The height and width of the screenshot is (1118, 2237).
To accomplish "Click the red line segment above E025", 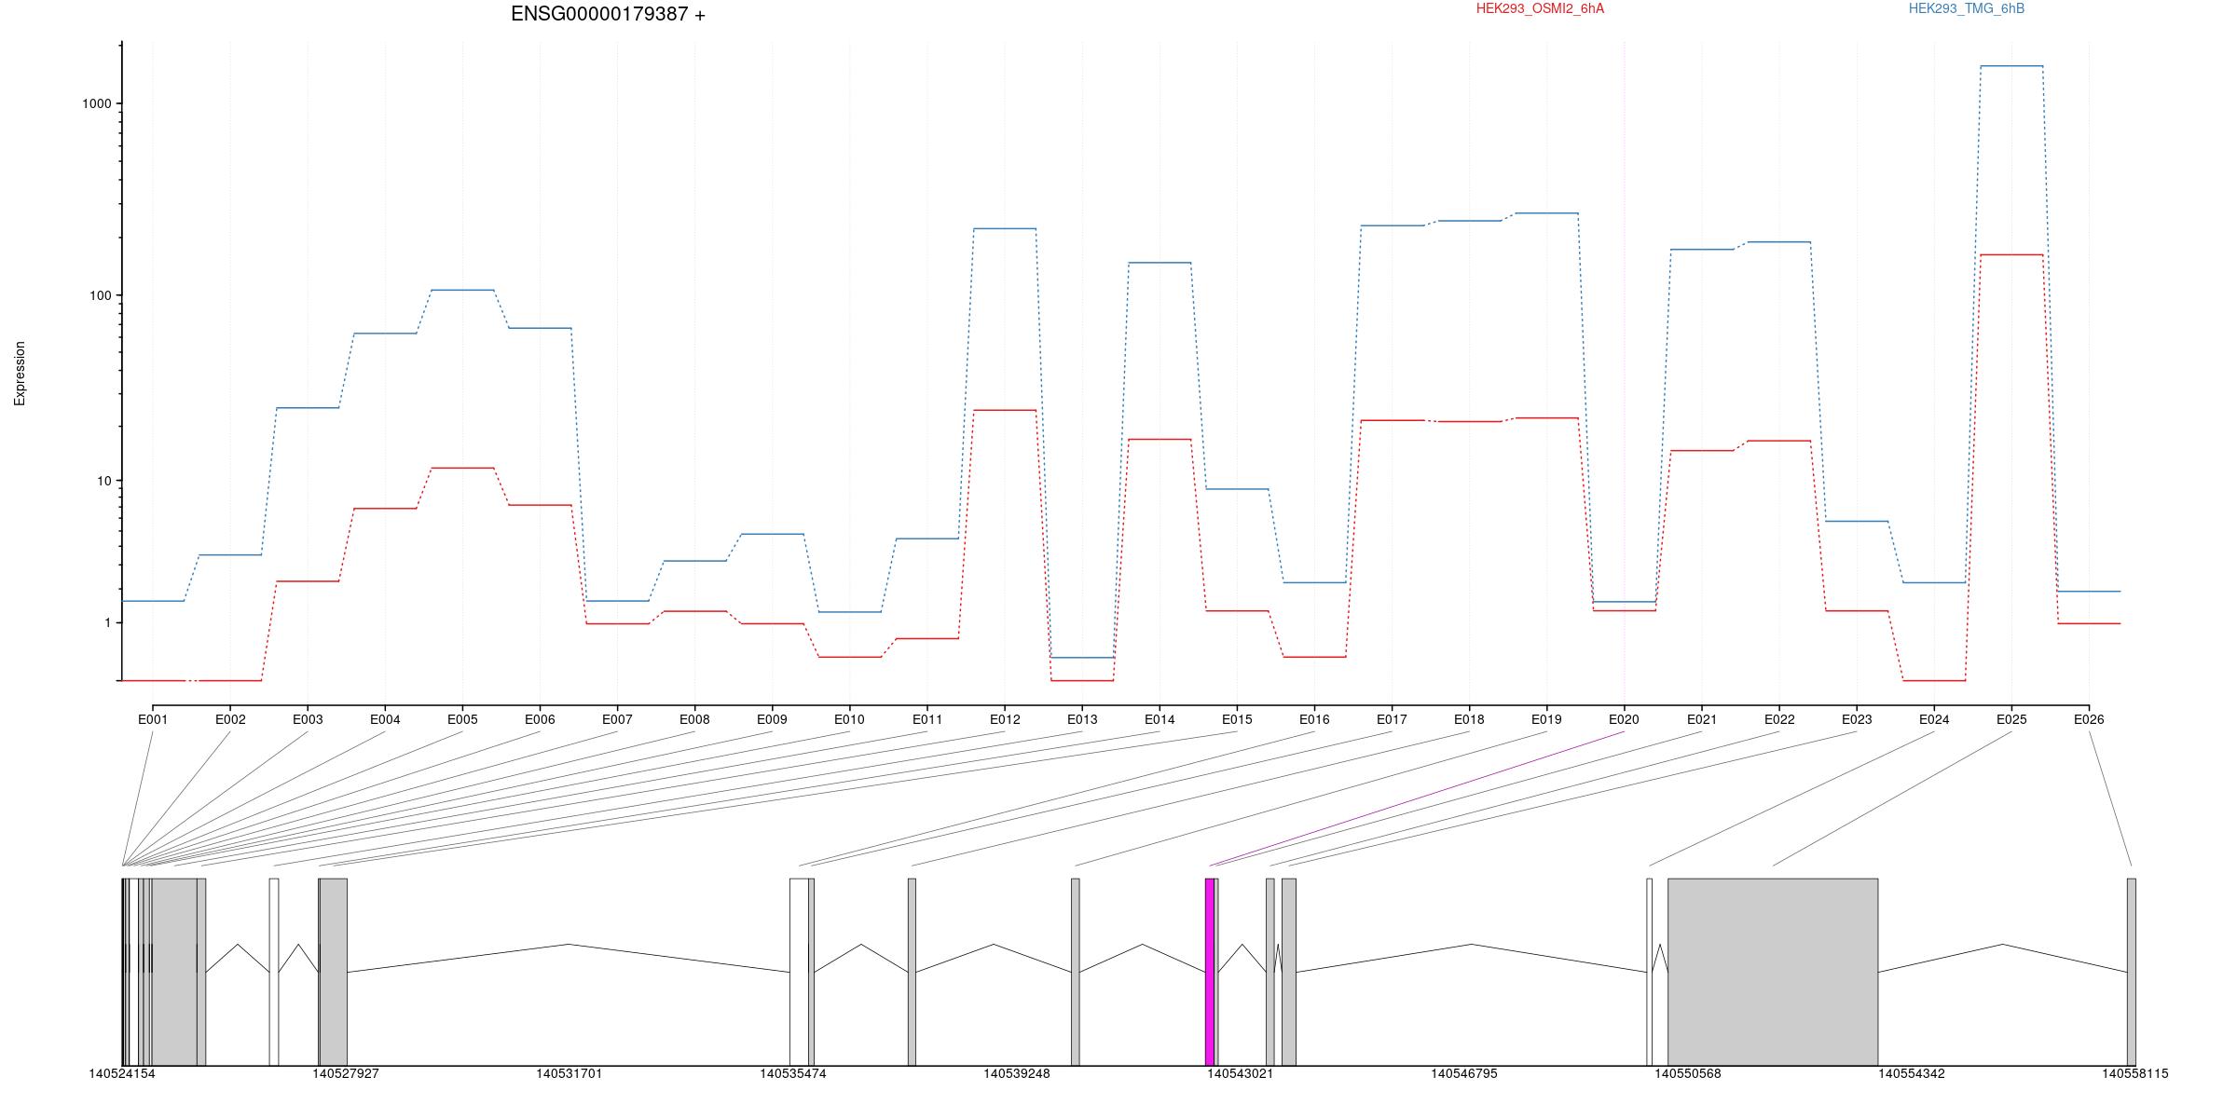I will click(2011, 254).
